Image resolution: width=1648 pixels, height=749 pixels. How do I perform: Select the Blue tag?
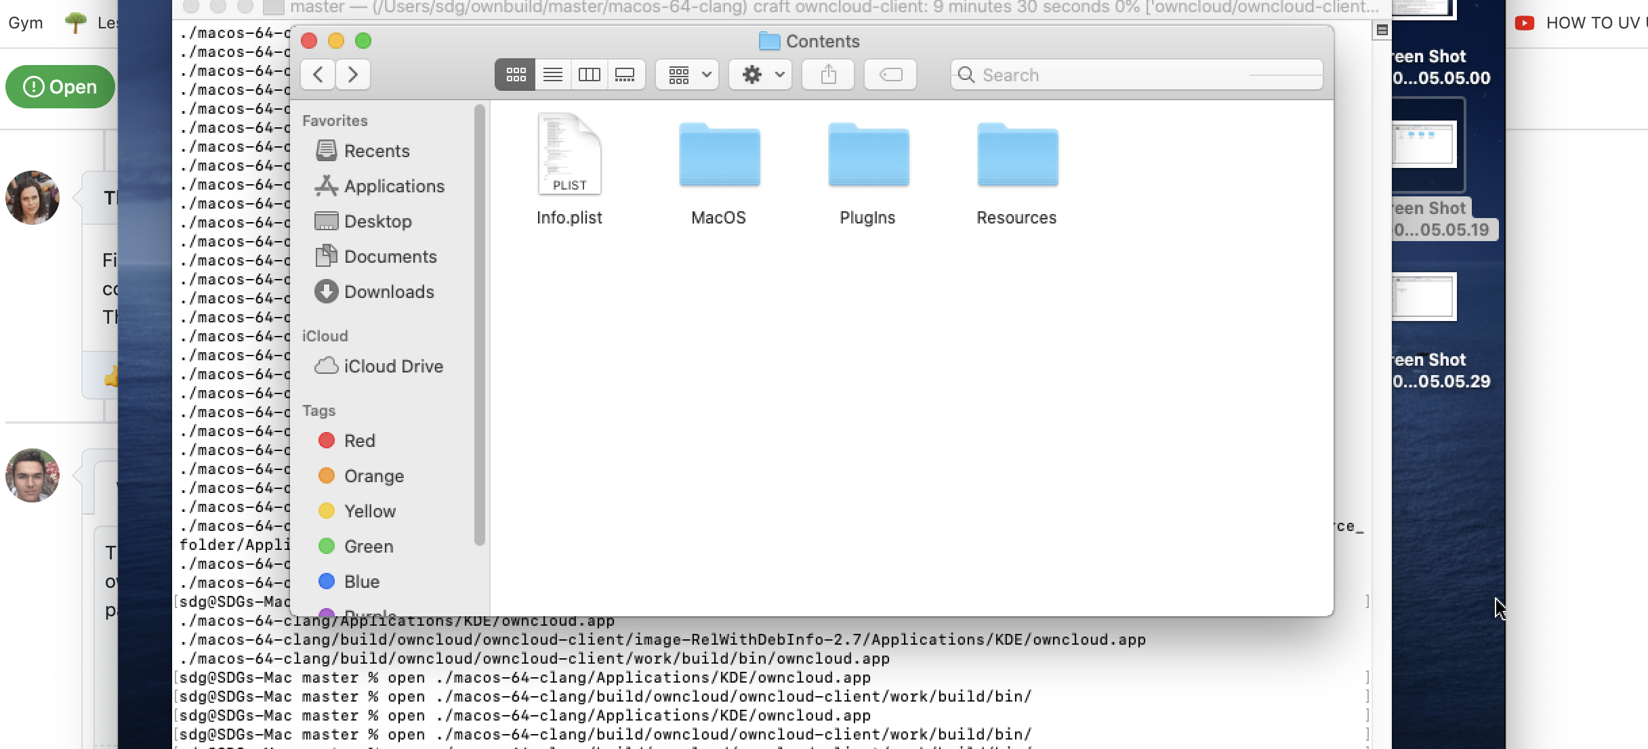click(x=349, y=581)
